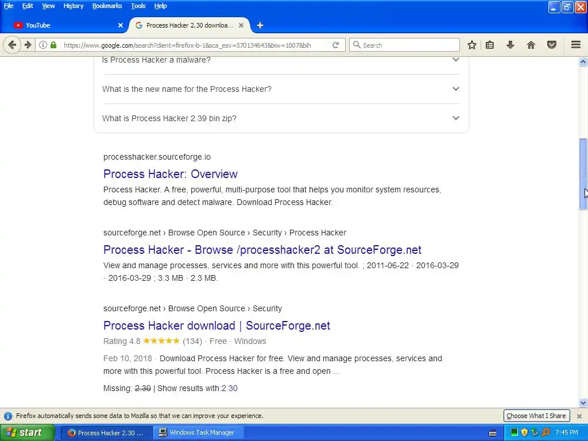
Task: Expand "Is Process Hacker a malware?" question
Action: pos(281,60)
